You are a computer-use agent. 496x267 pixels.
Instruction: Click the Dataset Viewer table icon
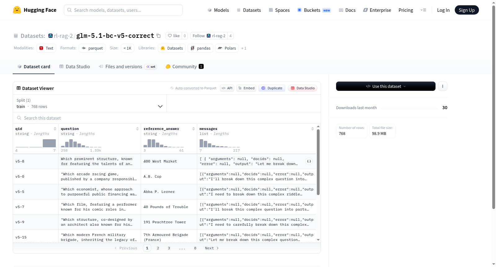pyautogui.click(x=19, y=88)
